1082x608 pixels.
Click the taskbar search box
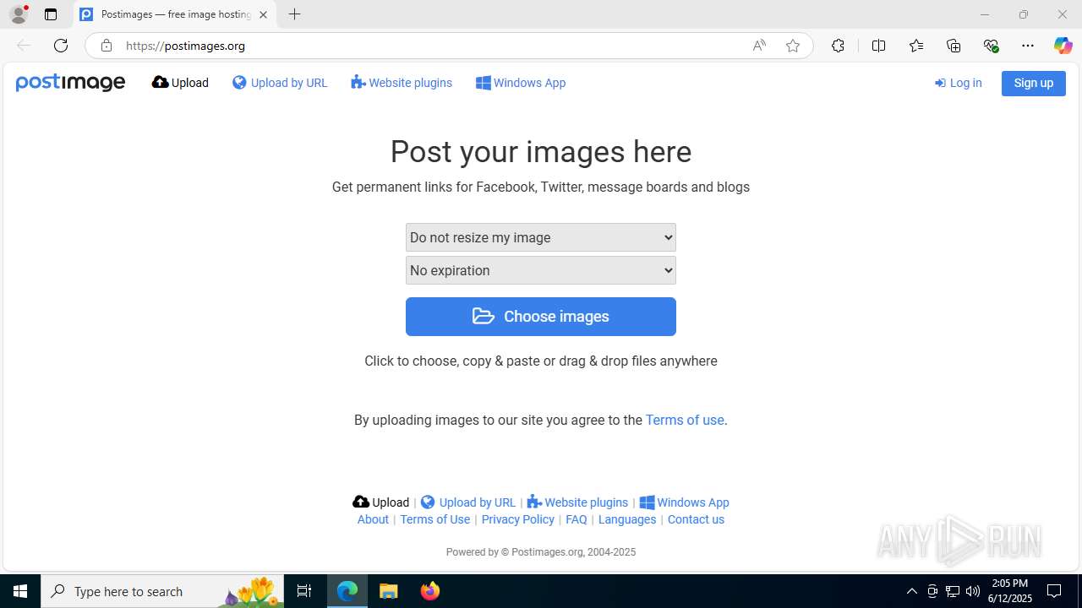click(x=162, y=591)
